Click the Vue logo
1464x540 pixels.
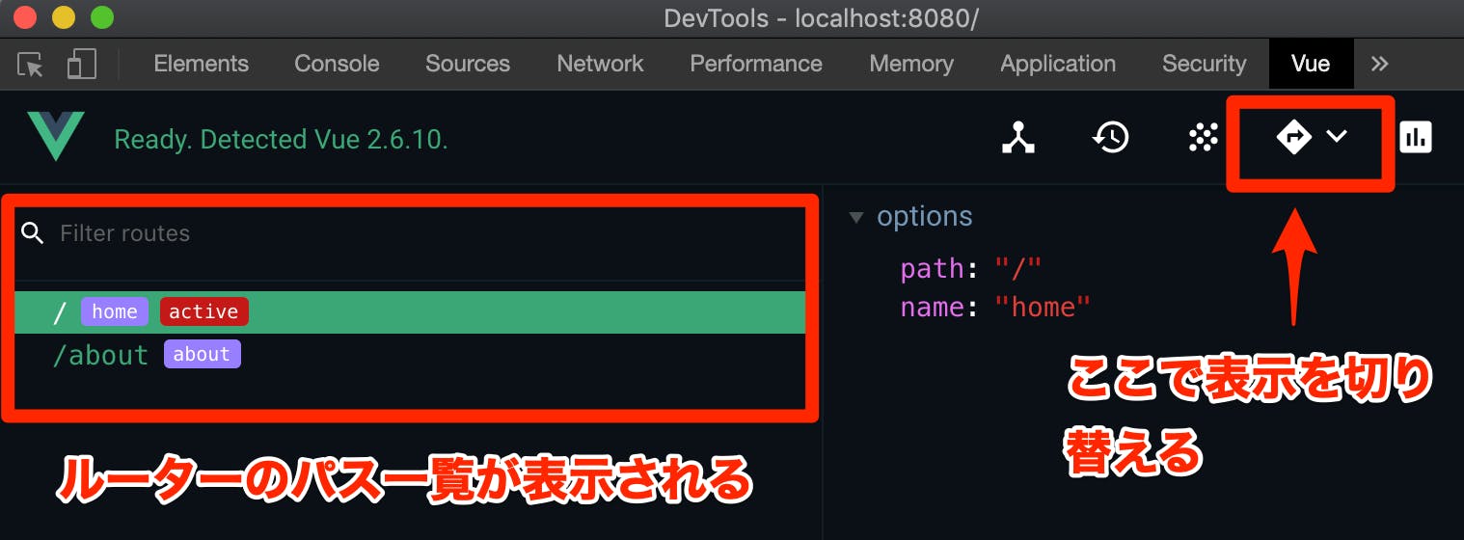tap(56, 137)
